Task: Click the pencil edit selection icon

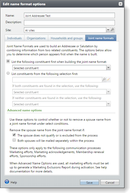Action: (x=109, y=80)
